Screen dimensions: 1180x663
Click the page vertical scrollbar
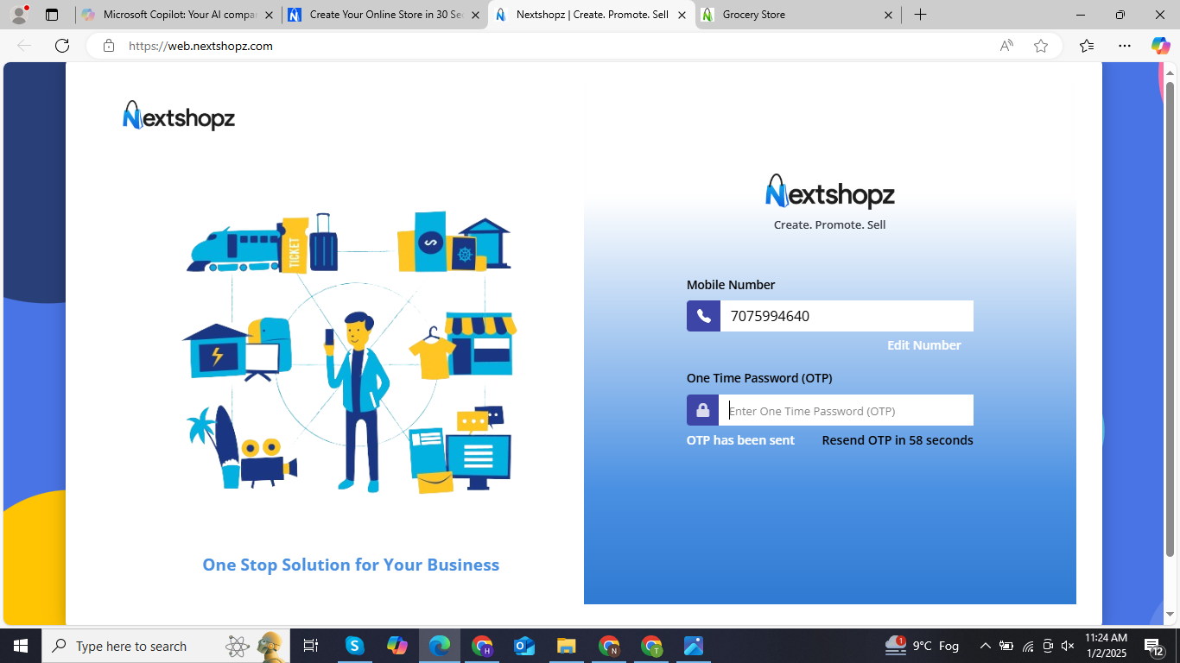(x=1170, y=319)
